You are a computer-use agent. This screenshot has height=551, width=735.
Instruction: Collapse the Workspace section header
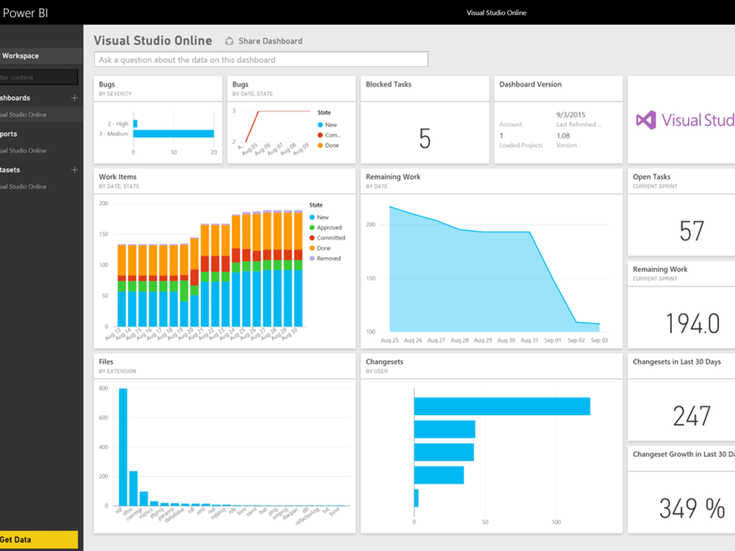[x=22, y=55]
